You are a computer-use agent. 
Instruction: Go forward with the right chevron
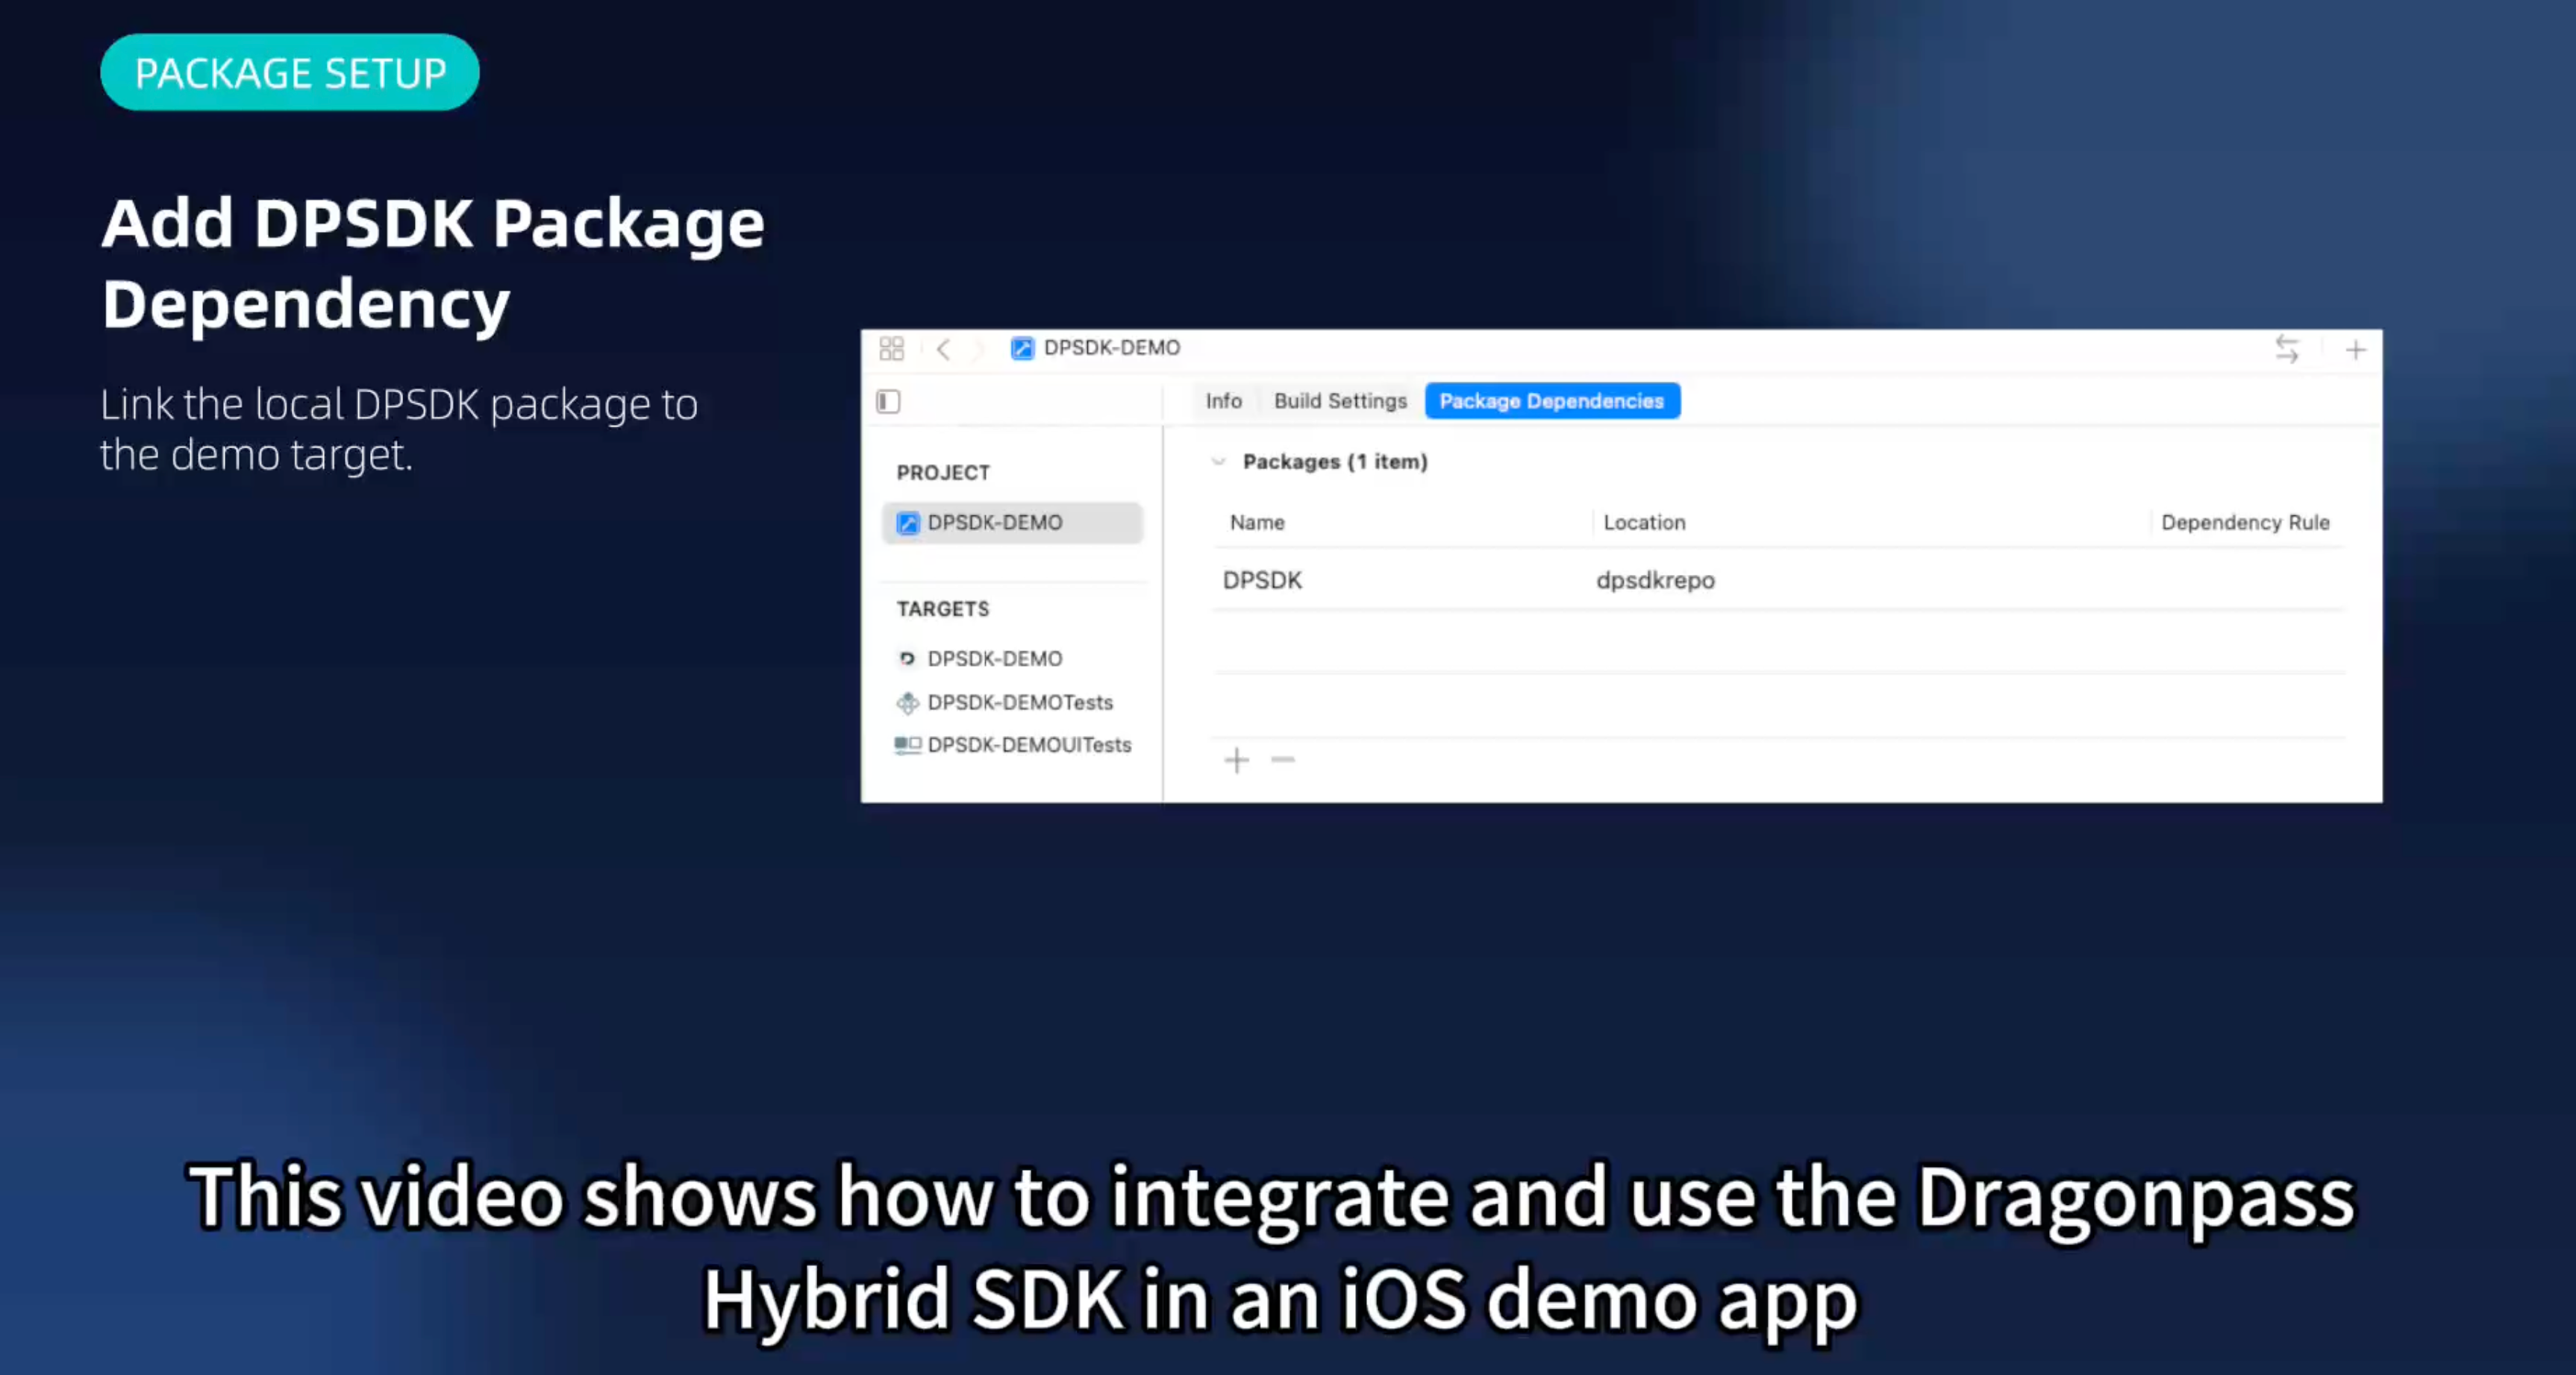980,349
